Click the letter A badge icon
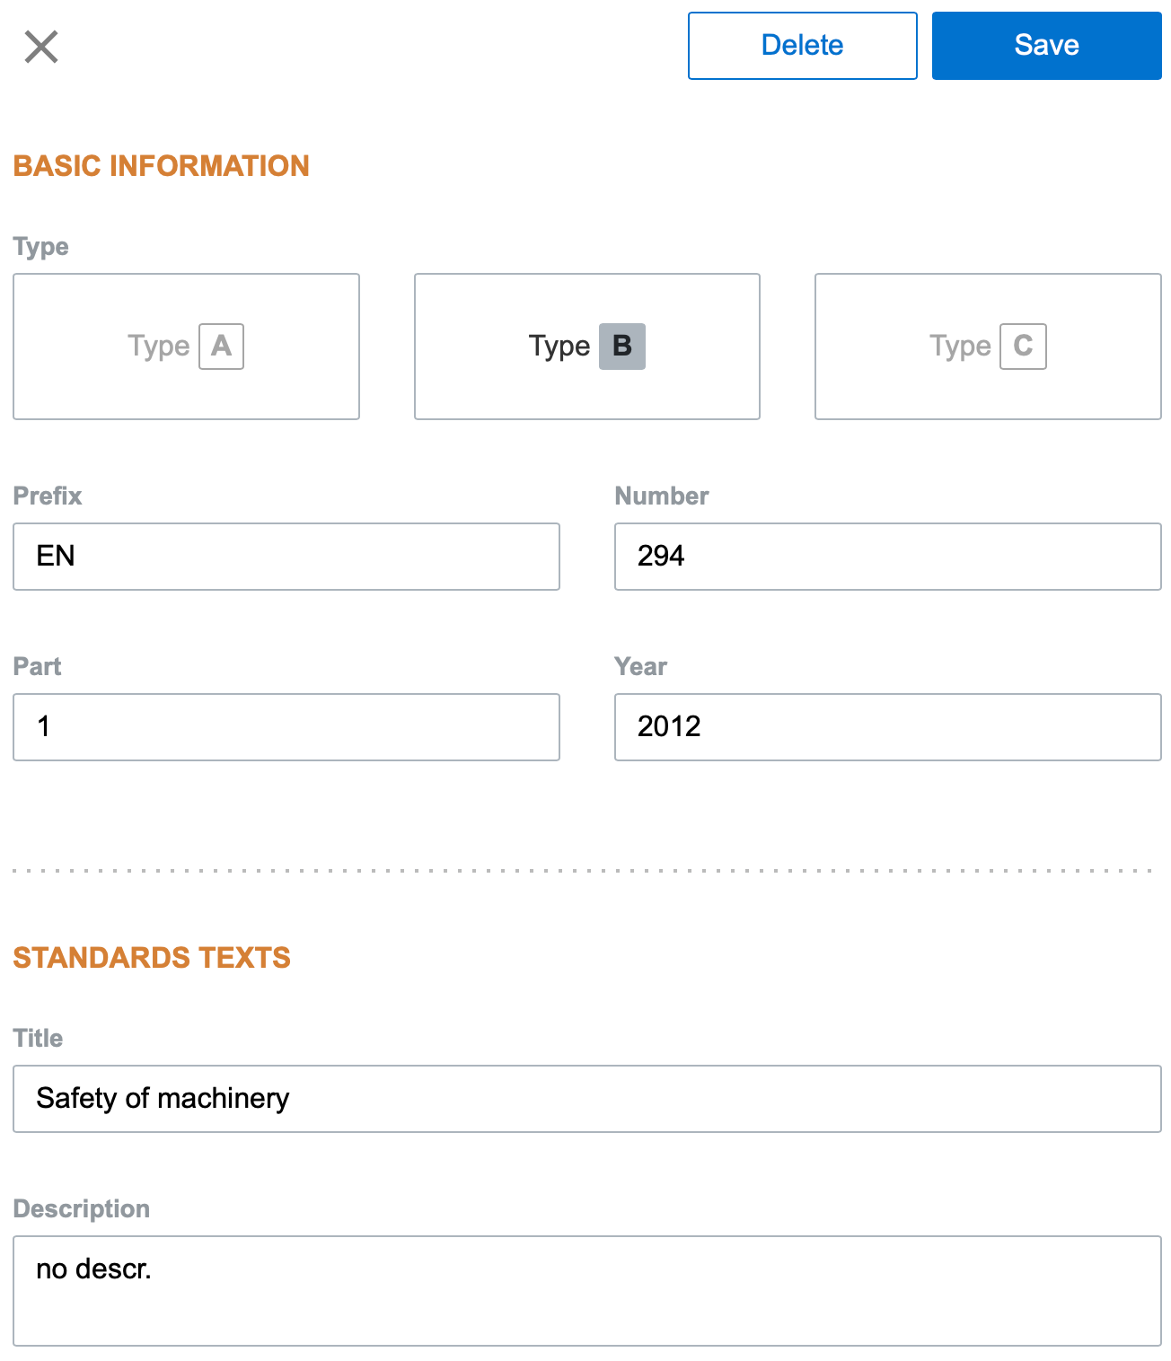1171x1361 pixels. click(221, 347)
